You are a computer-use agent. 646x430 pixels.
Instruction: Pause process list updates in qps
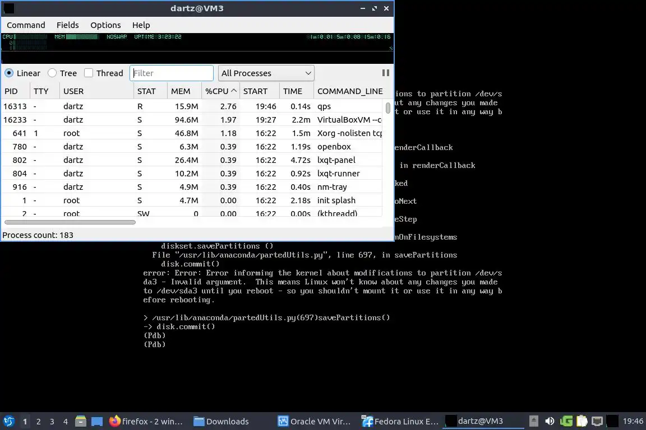[386, 73]
